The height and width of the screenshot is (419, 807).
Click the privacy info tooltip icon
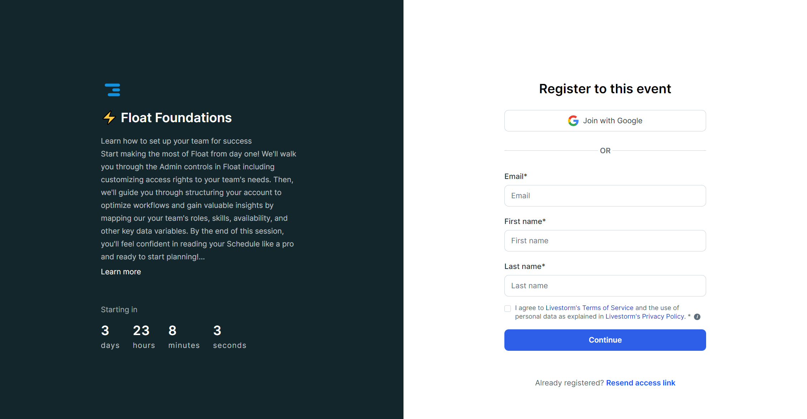(x=697, y=317)
